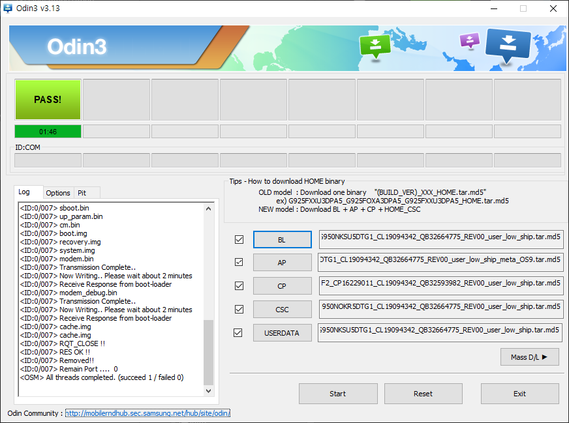Click the BL file path field
This screenshot has height=423, width=569.
click(441, 239)
